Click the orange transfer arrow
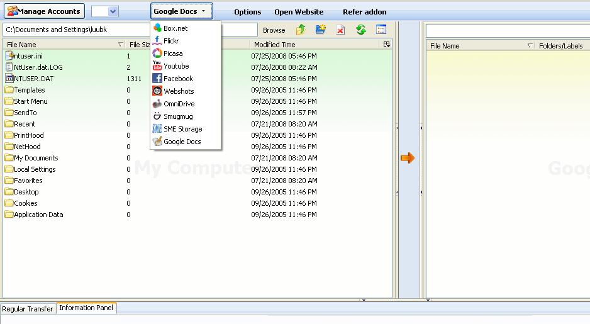 [x=408, y=158]
